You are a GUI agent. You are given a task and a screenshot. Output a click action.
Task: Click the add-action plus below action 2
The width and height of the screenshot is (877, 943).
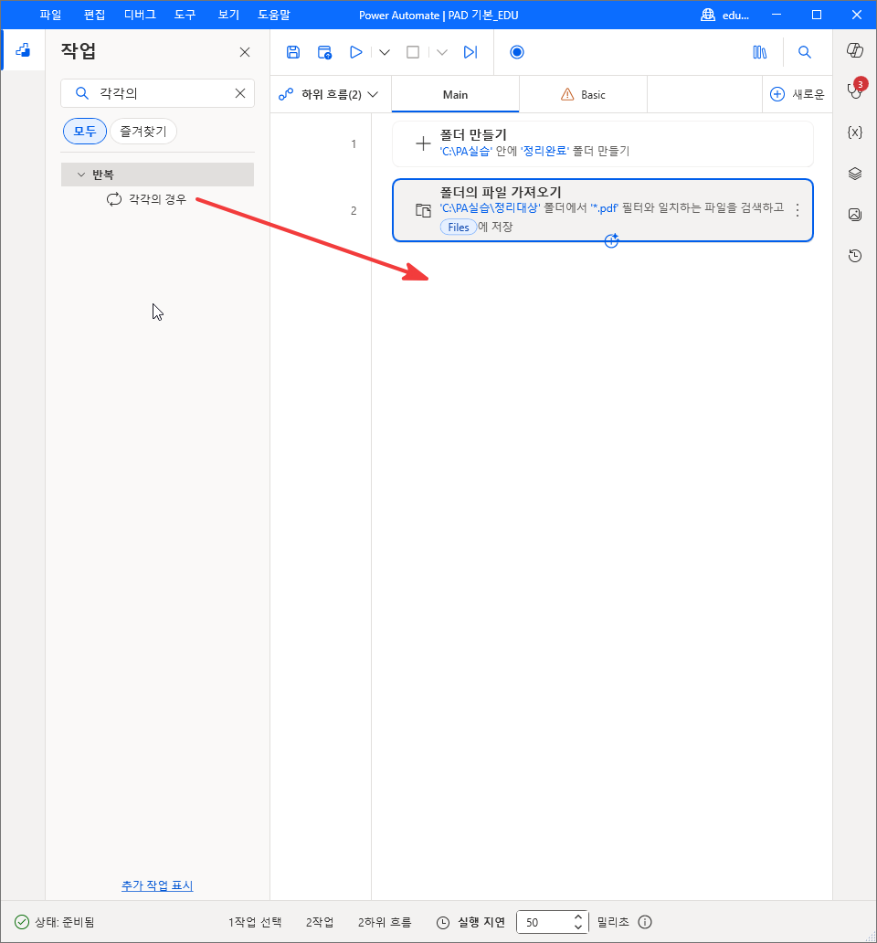point(611,241)
